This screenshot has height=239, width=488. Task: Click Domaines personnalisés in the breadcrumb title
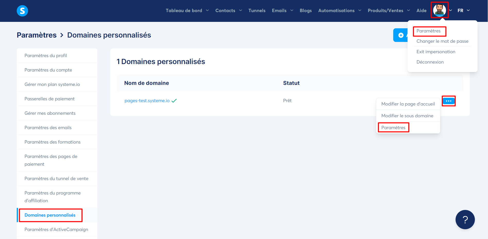109,35
